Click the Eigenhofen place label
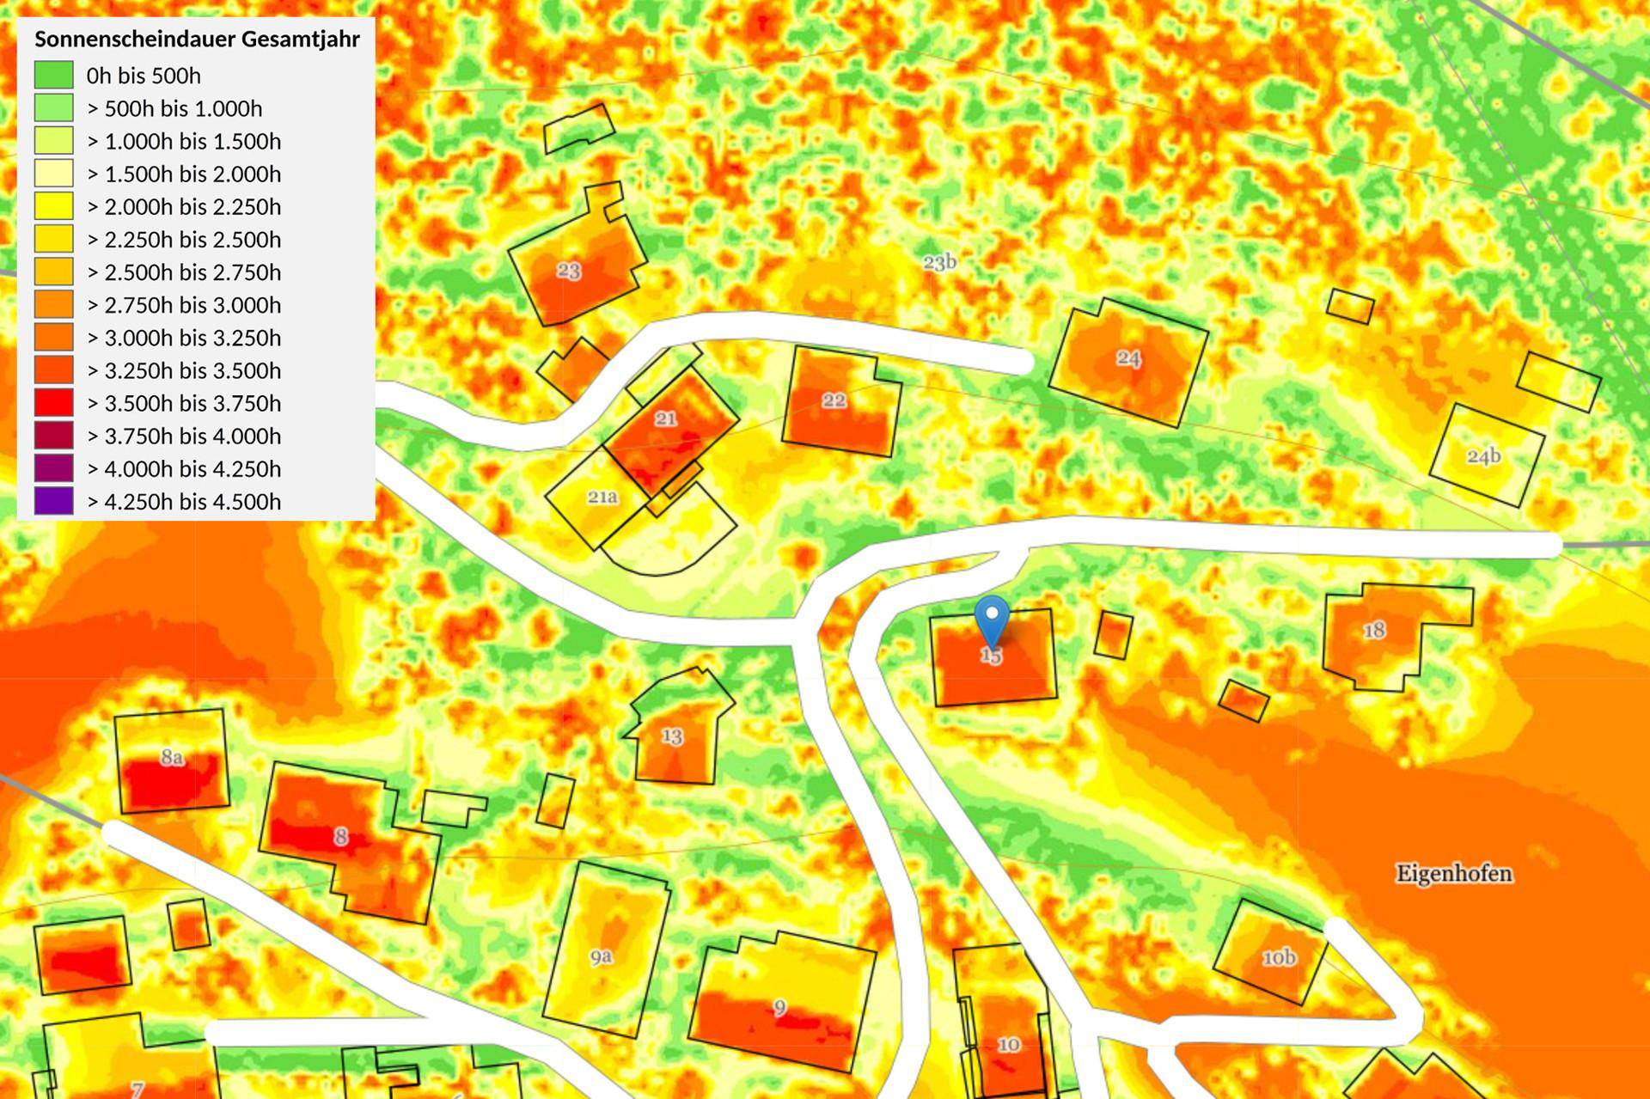This screenshot has width=1650, height=1099. [1454, 874]
